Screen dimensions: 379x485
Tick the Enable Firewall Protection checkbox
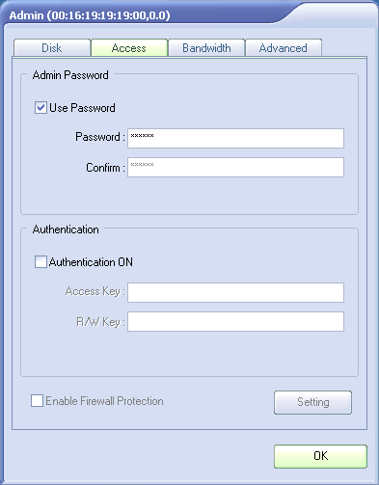coord(37,401)
